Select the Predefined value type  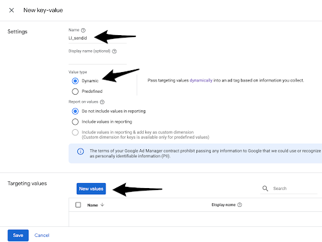75,92
